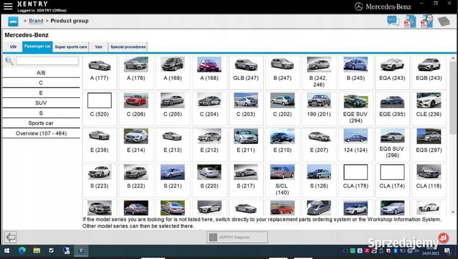Choose C (206) model
The width and height of the screenshot is (458, 259).
136,109
